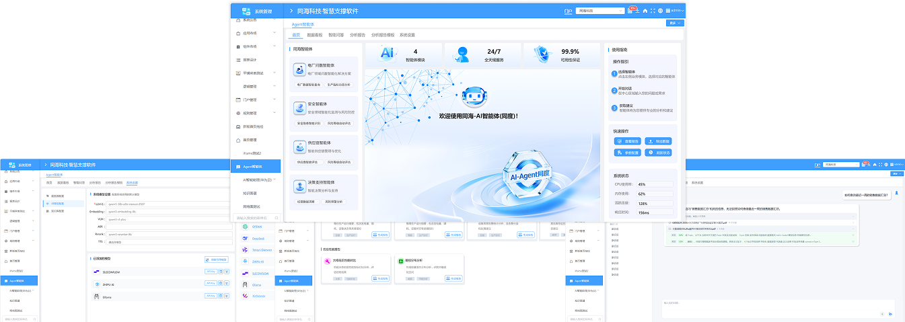Click the delete icon on the SILICONFLOW model row
The height and width of the screenshot is (322, 905).
[219, 272]
